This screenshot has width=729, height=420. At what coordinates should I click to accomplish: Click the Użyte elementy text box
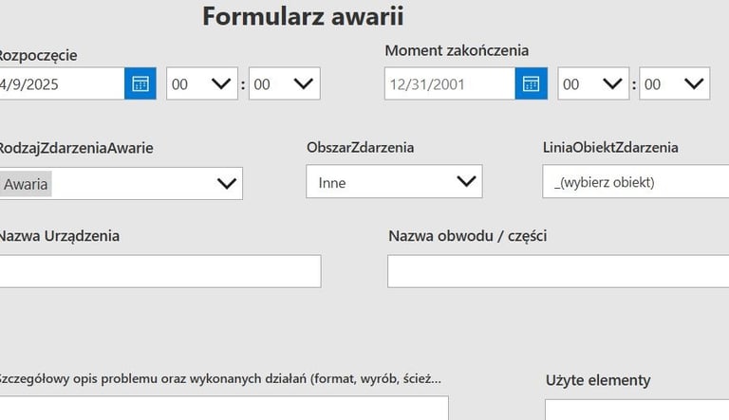[x=637, y=410]
